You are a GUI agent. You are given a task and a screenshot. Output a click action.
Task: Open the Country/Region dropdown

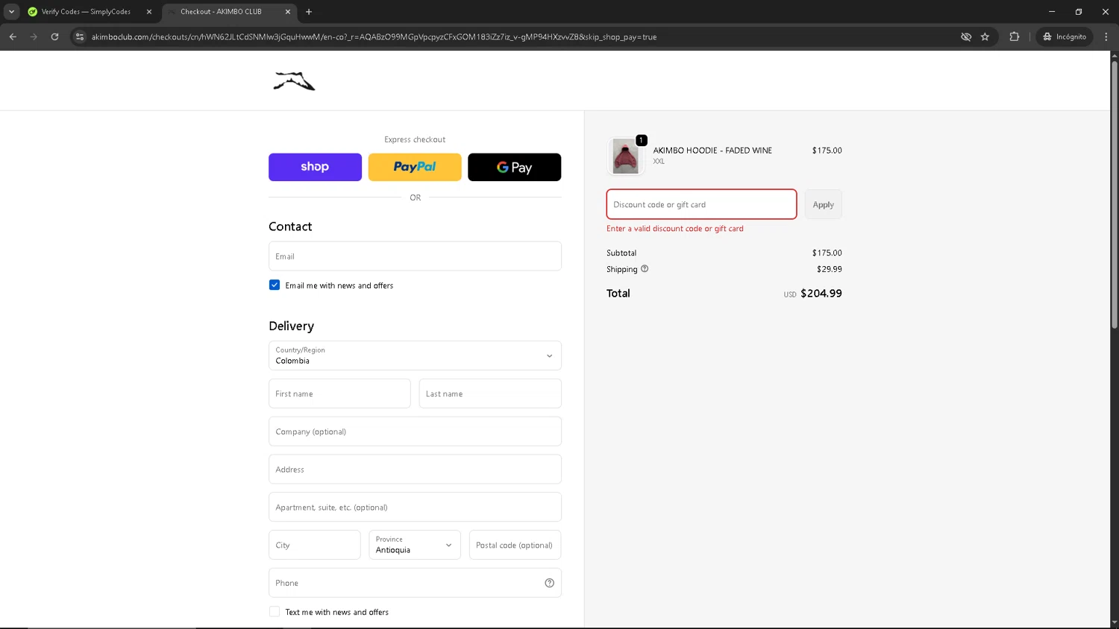[415, 355]
